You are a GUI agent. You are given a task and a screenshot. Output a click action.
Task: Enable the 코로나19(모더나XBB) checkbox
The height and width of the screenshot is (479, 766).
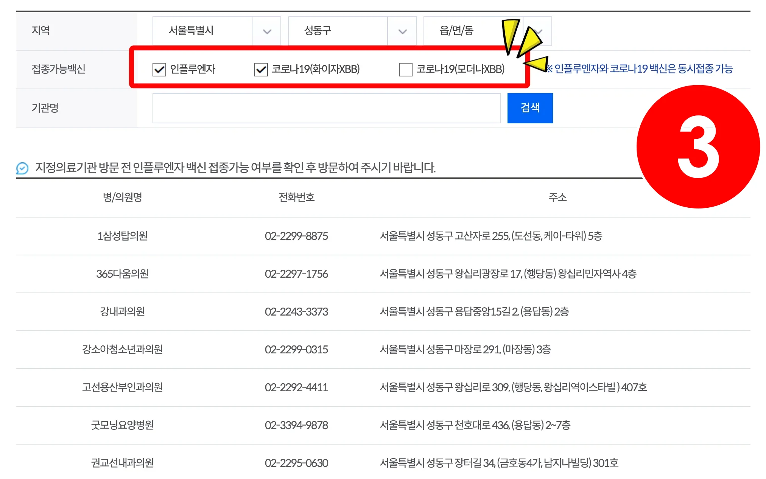pos(405,69)
